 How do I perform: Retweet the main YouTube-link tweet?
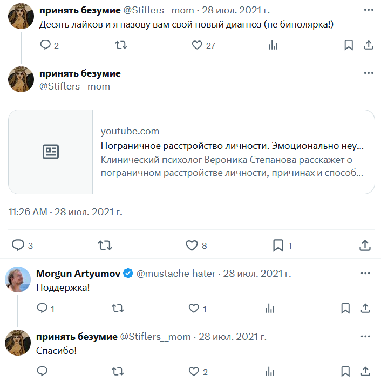coord(105,245)
